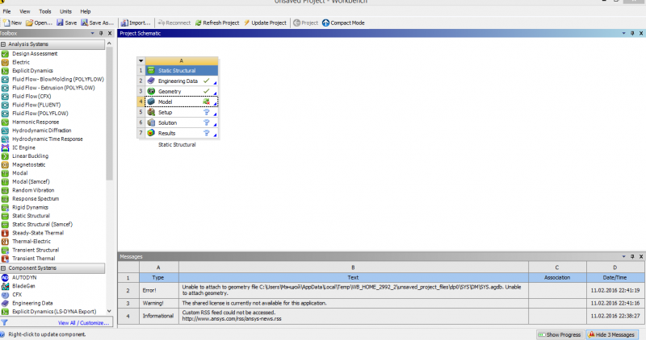Open the Messages panel options dropdown
This screenshot has height=340, width=646.
[623, 256]
